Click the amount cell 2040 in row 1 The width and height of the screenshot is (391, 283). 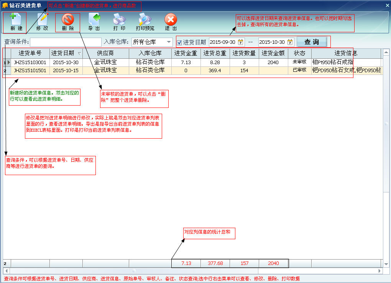click(x=273, y=63)
